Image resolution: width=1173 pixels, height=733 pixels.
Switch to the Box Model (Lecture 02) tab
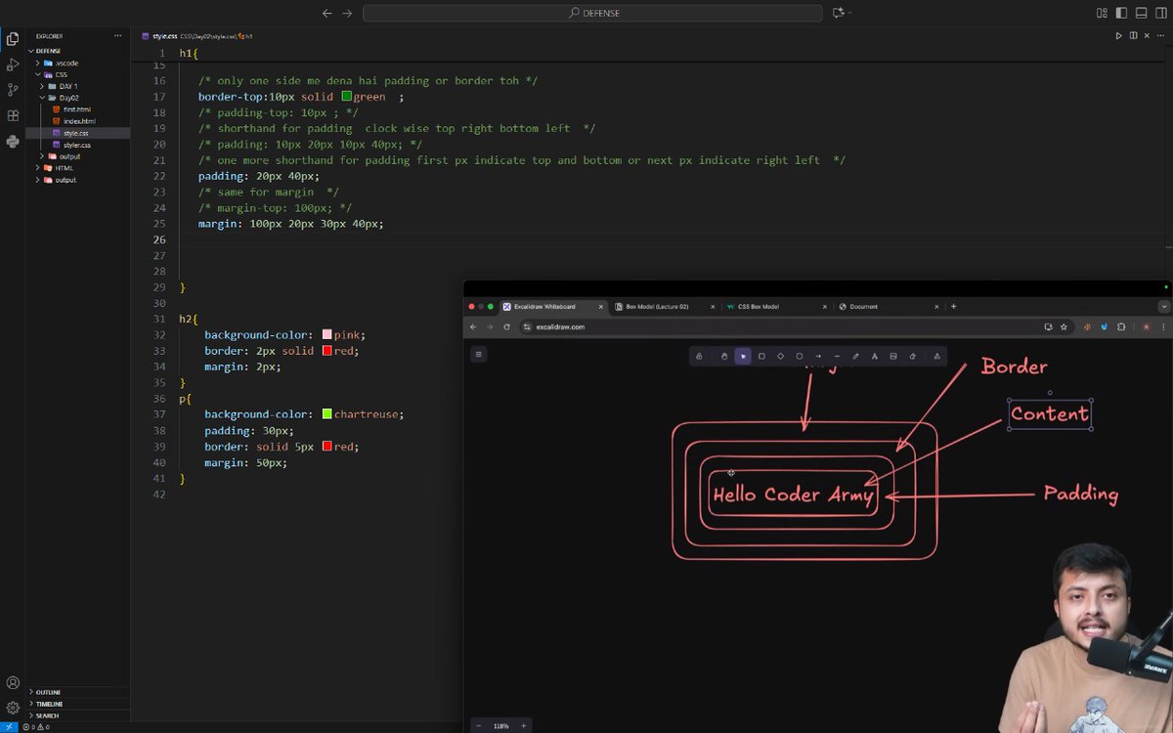[665, 306]
